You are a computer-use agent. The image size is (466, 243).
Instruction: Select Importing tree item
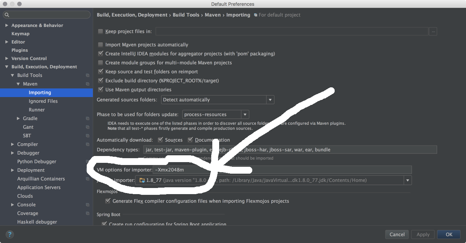point(46,93)
